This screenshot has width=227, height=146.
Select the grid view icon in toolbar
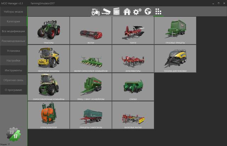(158, 12)
